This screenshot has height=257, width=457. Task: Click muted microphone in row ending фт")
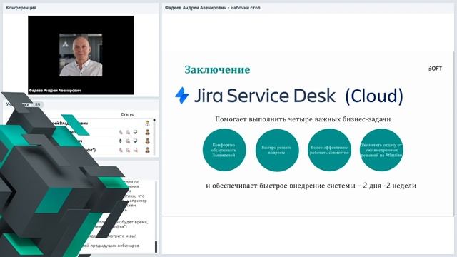point(120,150)
